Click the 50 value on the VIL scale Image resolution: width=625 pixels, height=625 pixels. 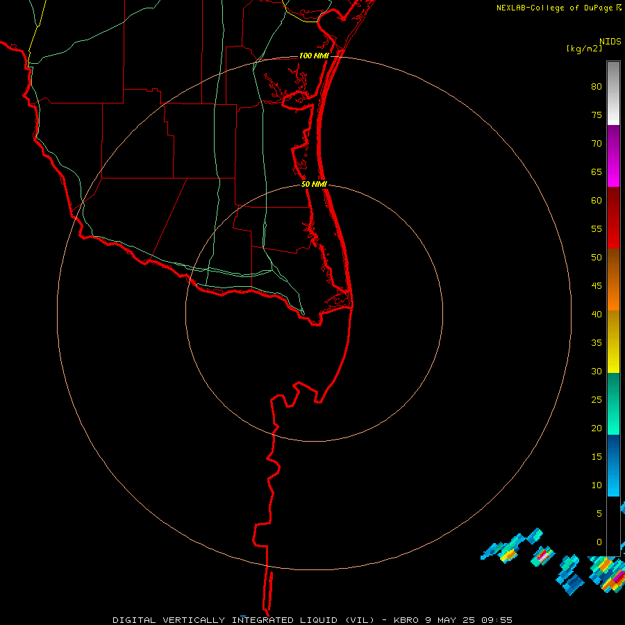click(x=597, y=258)
